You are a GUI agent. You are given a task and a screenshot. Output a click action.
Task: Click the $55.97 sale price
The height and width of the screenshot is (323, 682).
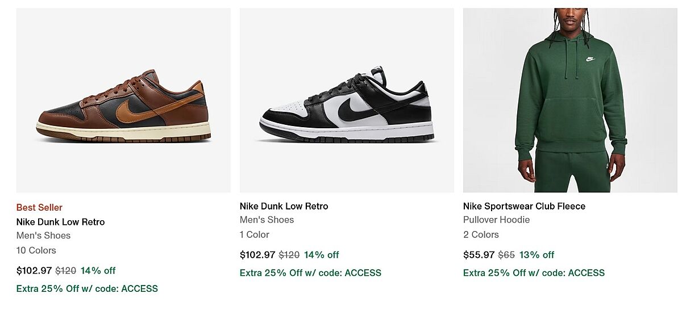click(479, 255)
